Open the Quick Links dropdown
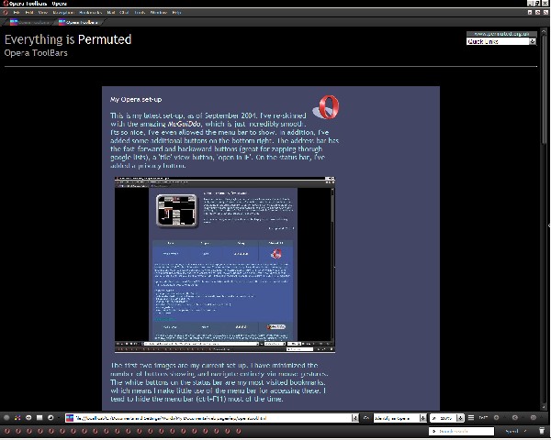This screenshot has width=551, height=440. coord(501,41)
